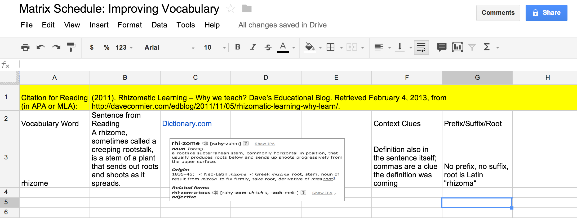Open the Arial font family dropdown
Screen dimensions: 577x218
170,48
